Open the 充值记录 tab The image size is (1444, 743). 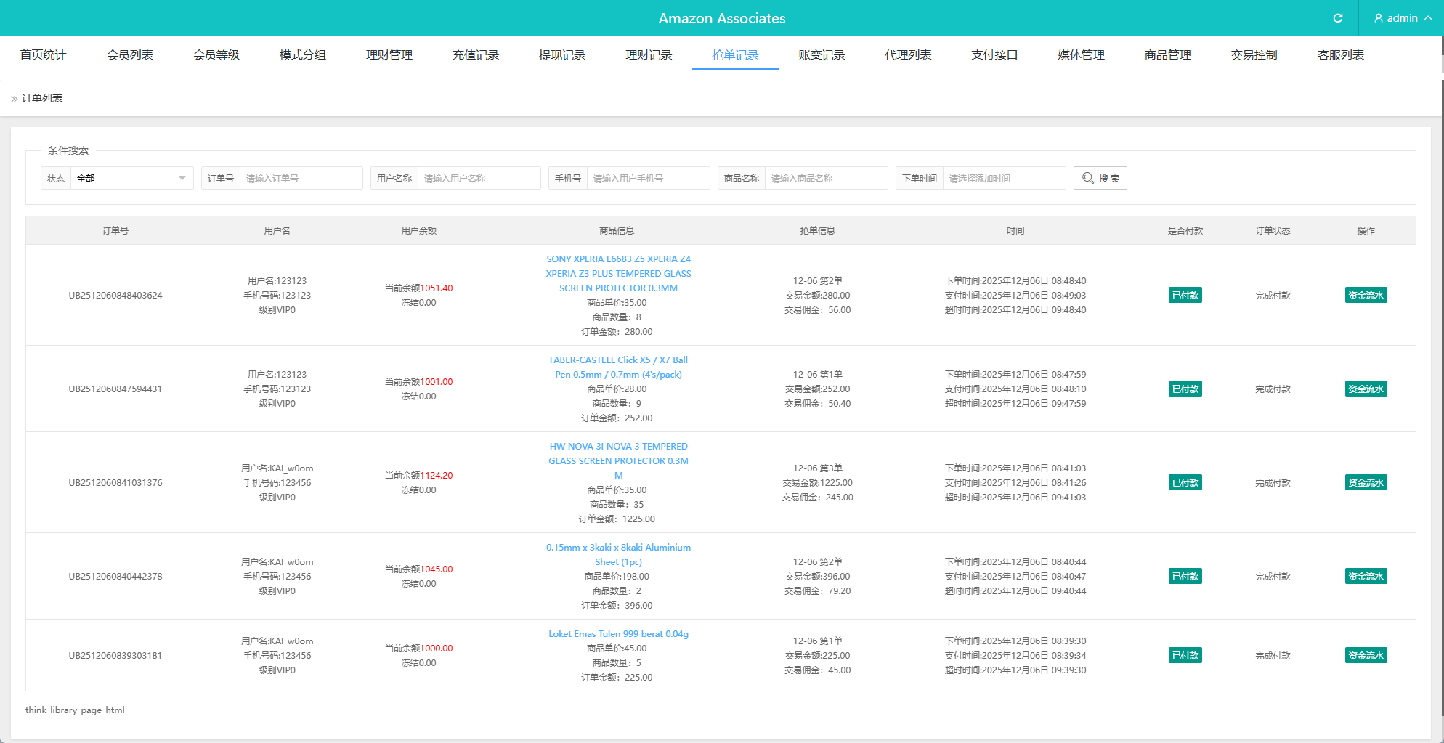476,55
